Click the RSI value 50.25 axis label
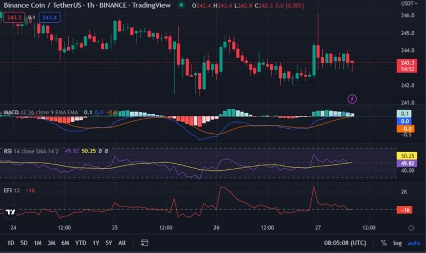426x253 pixels. [407, 156]
